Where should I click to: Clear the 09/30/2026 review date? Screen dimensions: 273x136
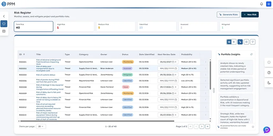point(176,75)
